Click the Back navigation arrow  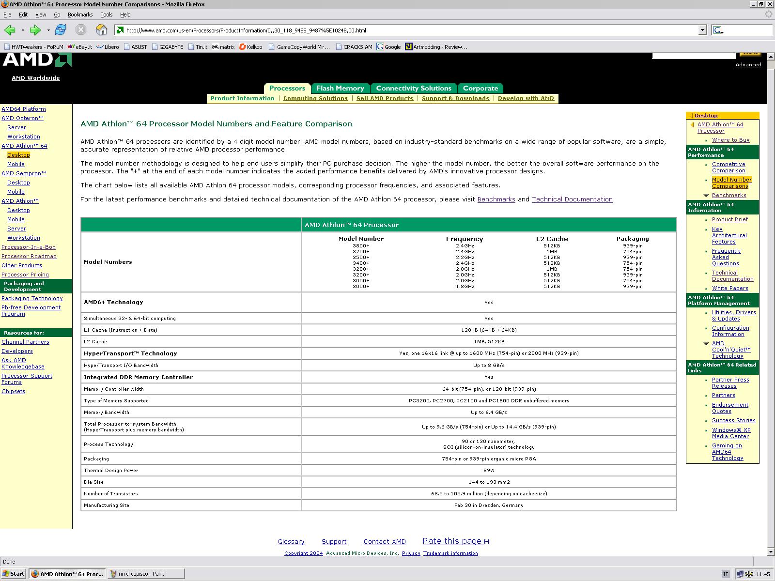tap(10, 30)
